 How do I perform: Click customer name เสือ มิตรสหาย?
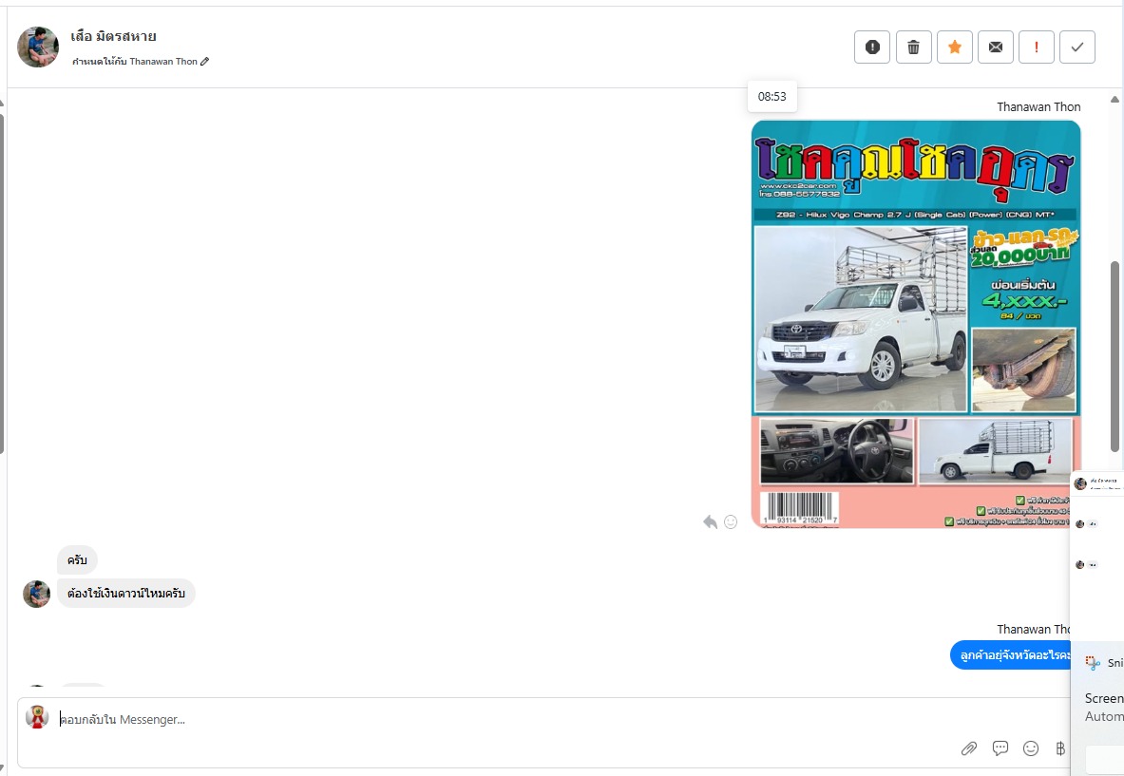coord(113,36)
